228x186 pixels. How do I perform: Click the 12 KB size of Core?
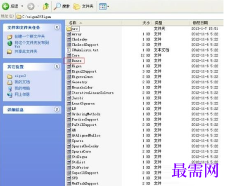[146, 55]
